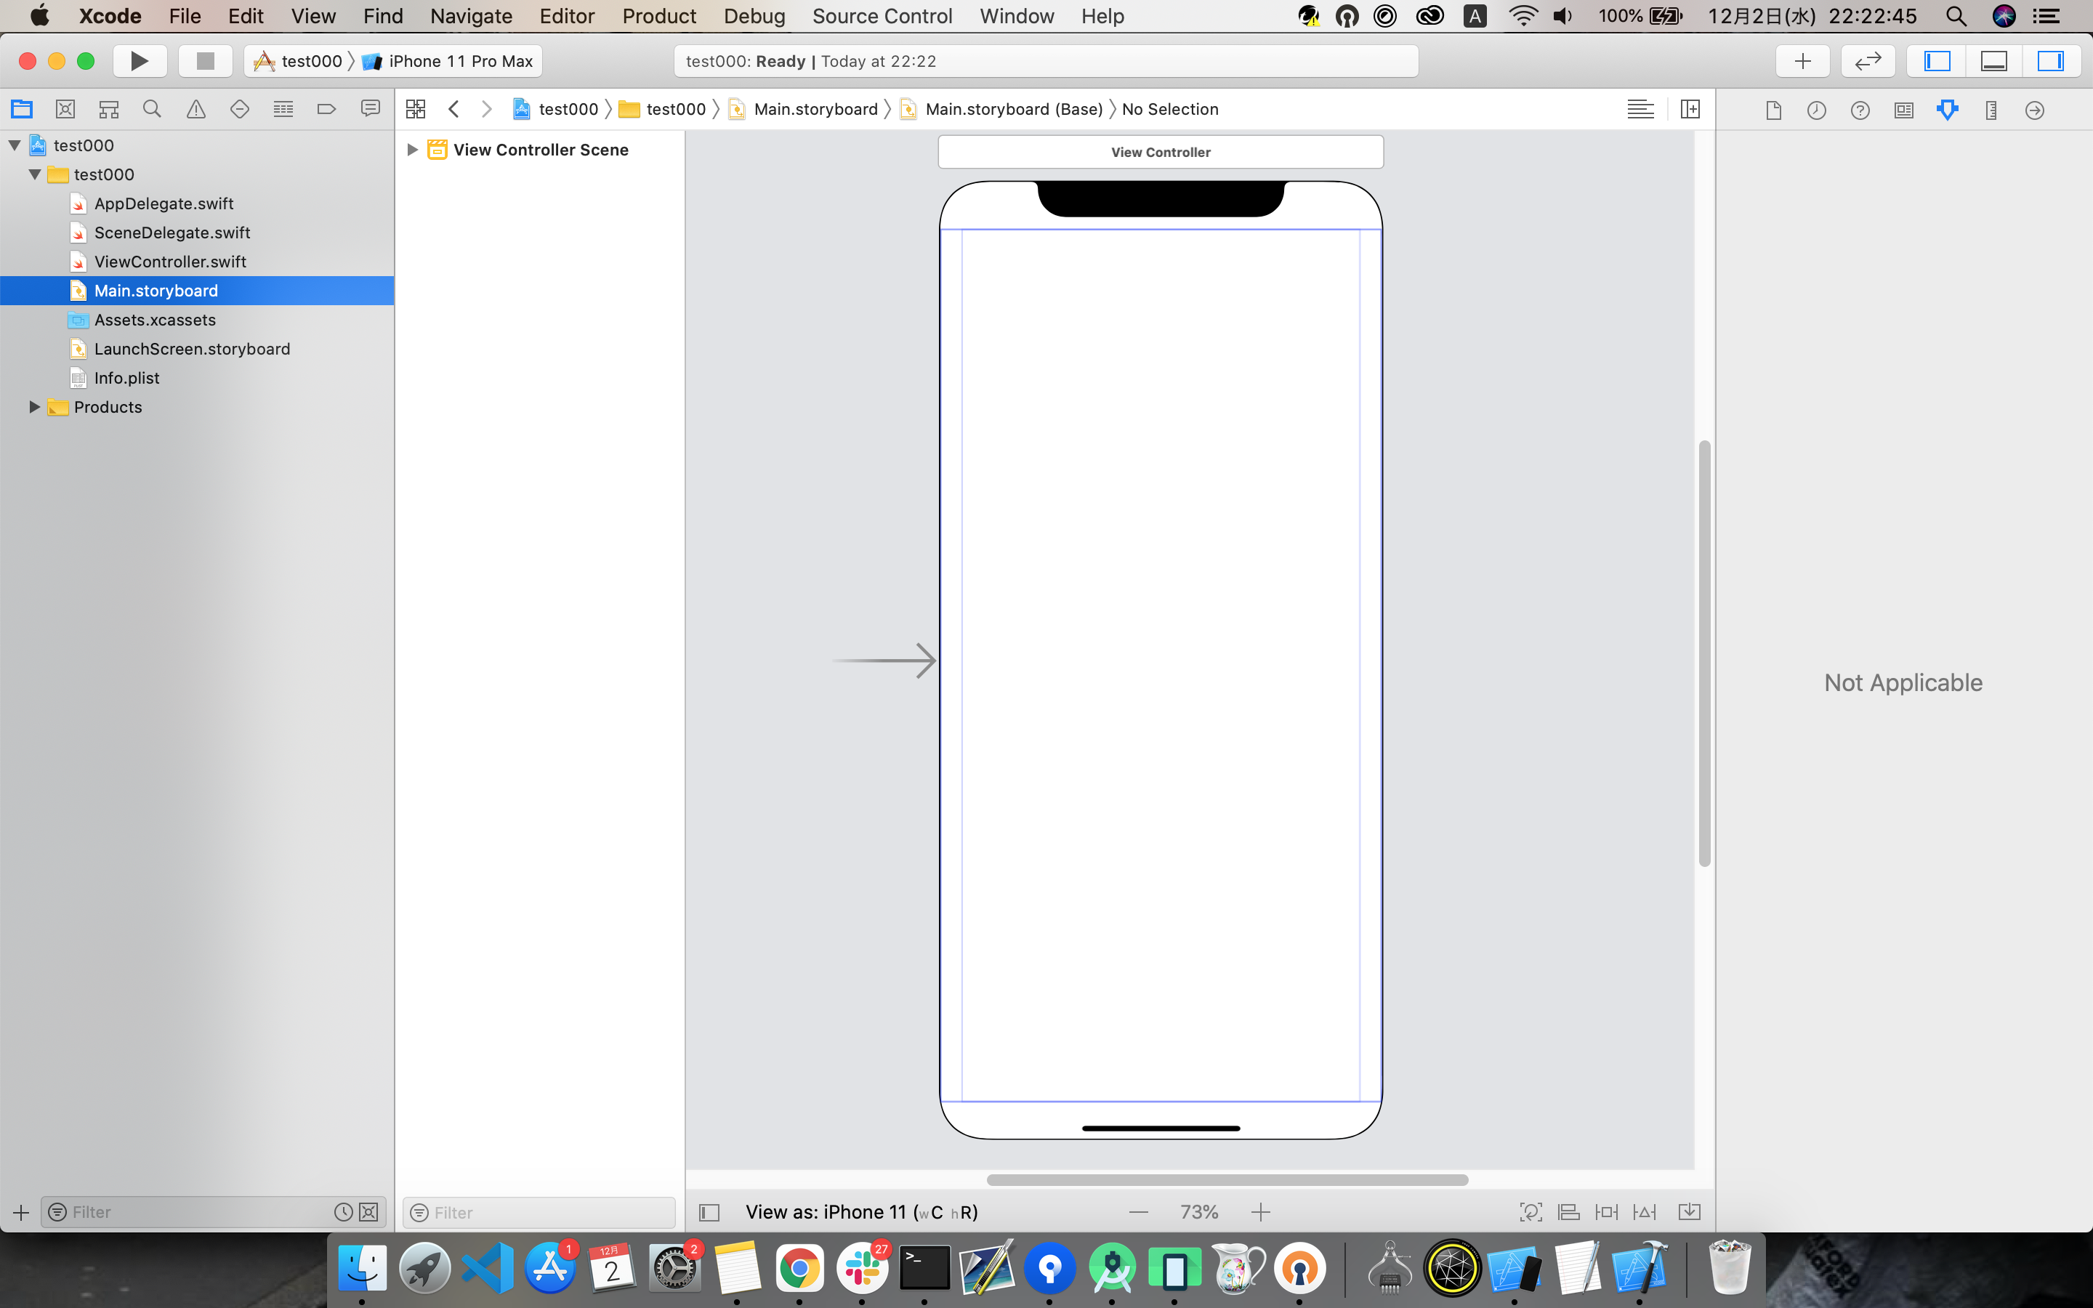Open the Find navigator

pos(152,109)
